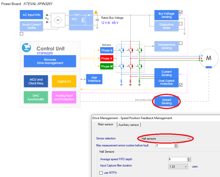The image size is (220, 177).
Task: Open the Inrush Current Limiter block
Action: coord(31,26)
